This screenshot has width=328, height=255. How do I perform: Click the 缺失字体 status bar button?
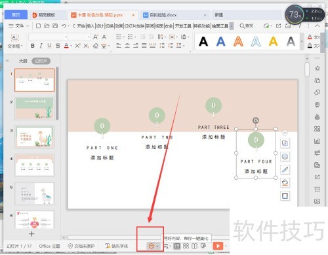(117, 246)
